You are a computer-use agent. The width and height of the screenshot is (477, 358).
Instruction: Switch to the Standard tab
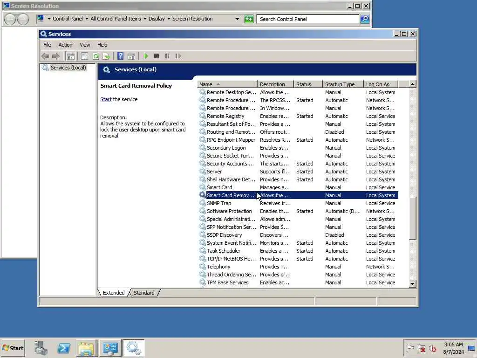pos(144,293)
